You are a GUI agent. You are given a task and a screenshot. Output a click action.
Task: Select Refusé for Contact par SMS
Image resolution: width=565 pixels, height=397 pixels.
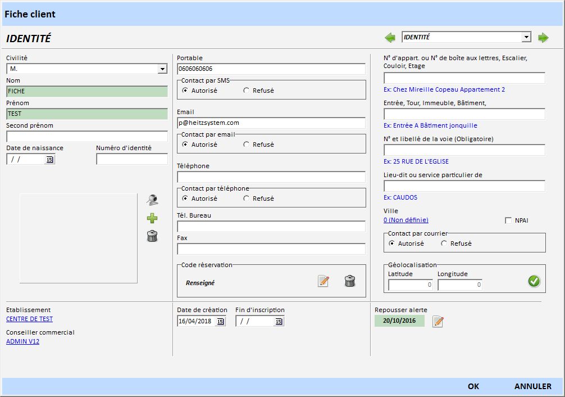[247, 91]
